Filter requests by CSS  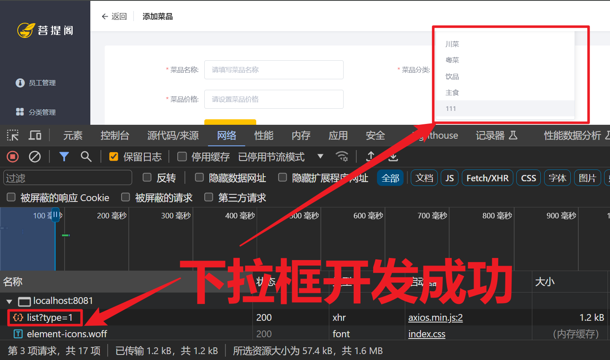click(529, 178)
